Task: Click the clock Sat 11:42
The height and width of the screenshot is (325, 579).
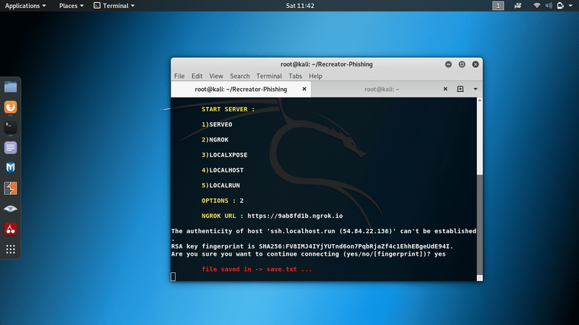Action: click(x=300, y=6)
